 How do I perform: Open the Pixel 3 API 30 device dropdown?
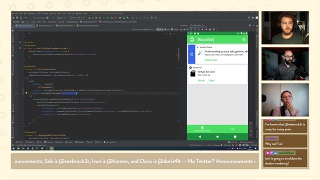pyautogui.click(x=77, y=18)
